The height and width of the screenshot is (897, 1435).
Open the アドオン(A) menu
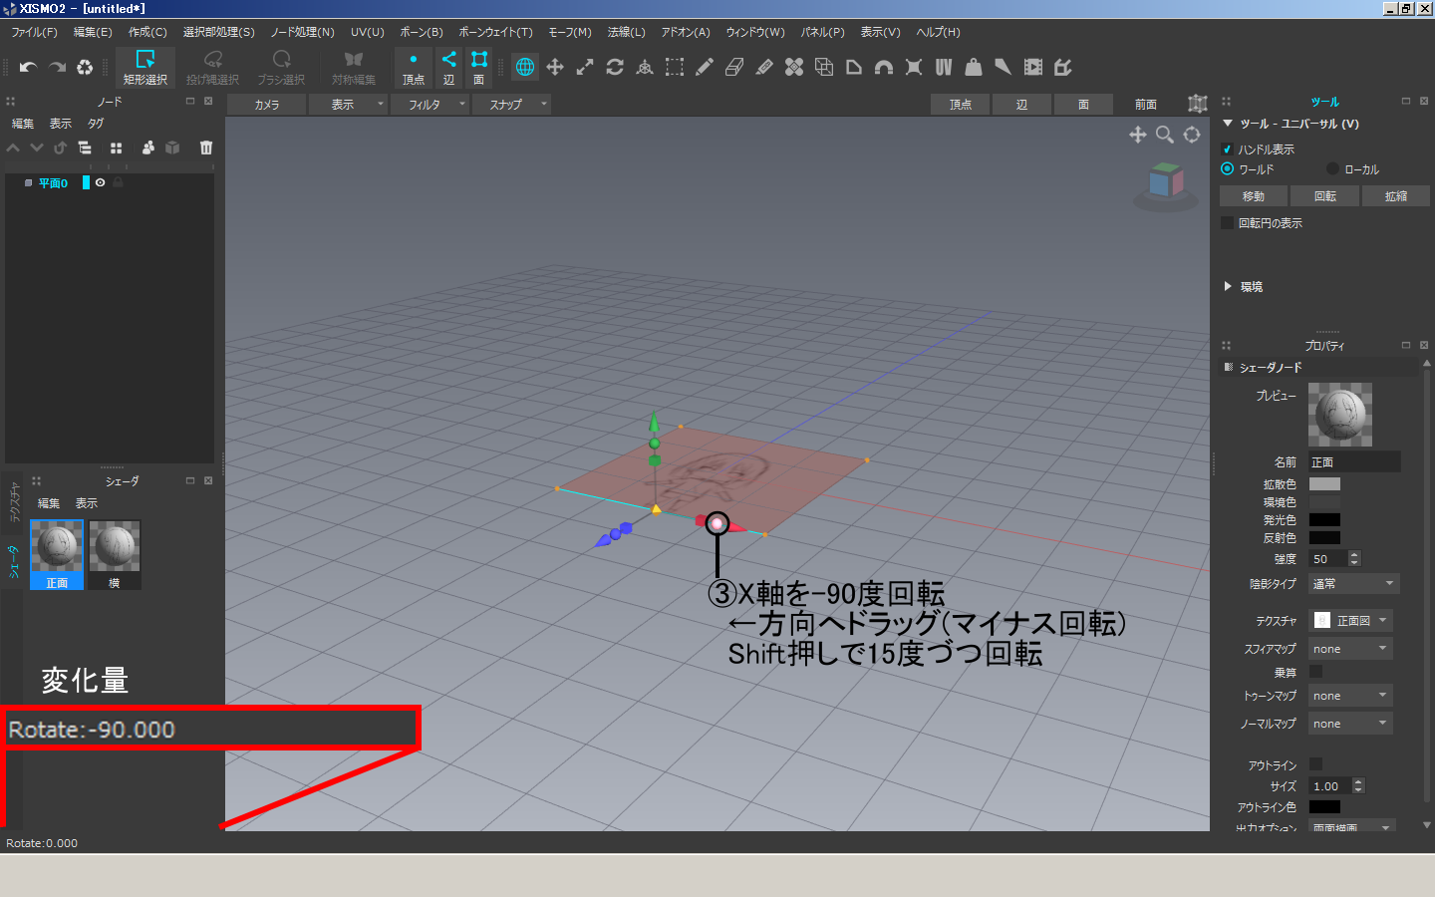[686, 32]
